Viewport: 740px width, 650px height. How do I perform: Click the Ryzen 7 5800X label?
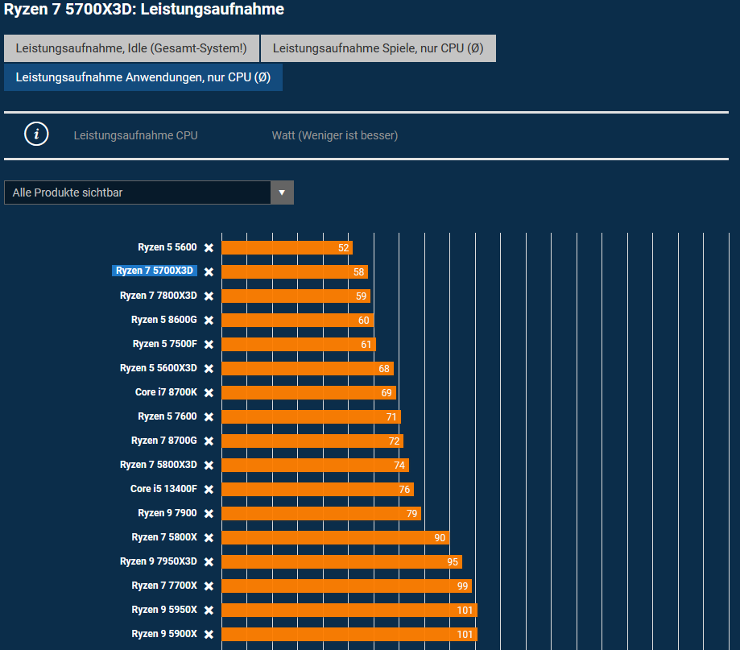(164, 537)
